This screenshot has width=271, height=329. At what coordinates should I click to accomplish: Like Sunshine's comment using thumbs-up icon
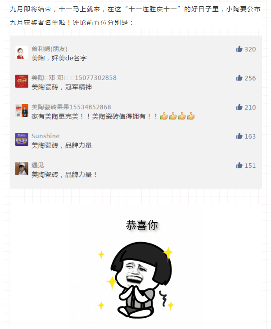click(239, 136)
